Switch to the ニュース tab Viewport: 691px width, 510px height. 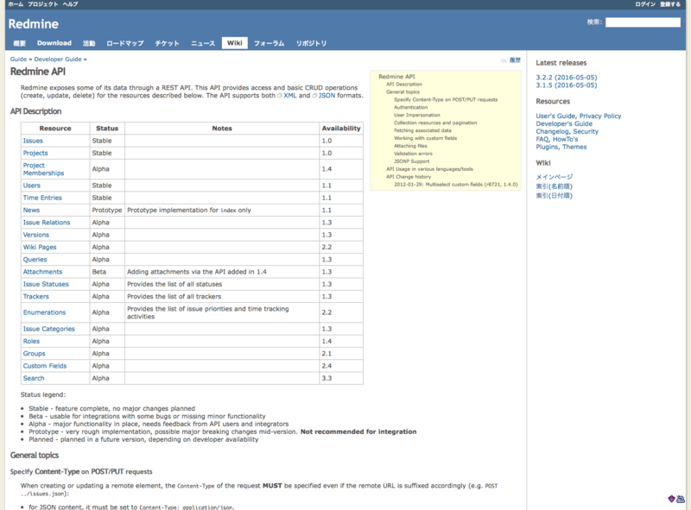tap(203, 43)
